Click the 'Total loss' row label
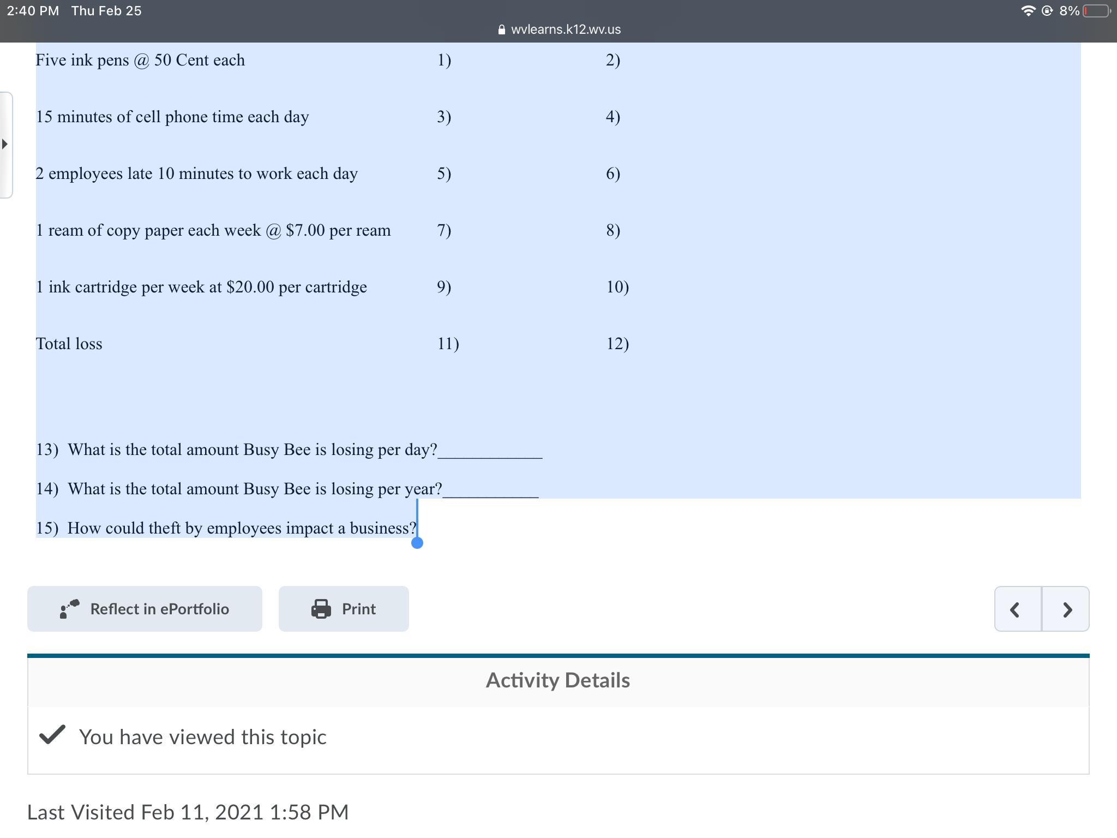 coord(69,344)
